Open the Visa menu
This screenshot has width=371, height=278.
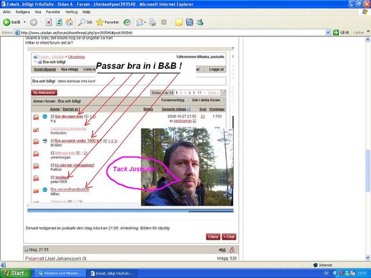click(x=38, y=12)
